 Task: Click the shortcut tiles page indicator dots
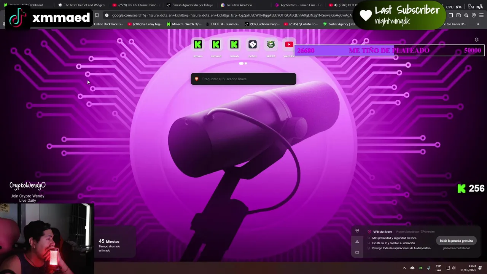tap(243, 64)
